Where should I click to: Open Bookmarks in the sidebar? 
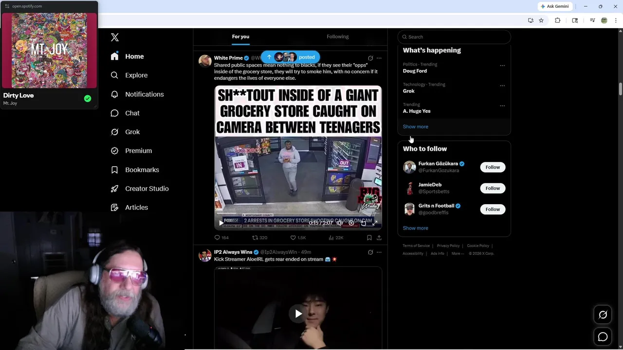pyautogui.click(x=135, y=170)
